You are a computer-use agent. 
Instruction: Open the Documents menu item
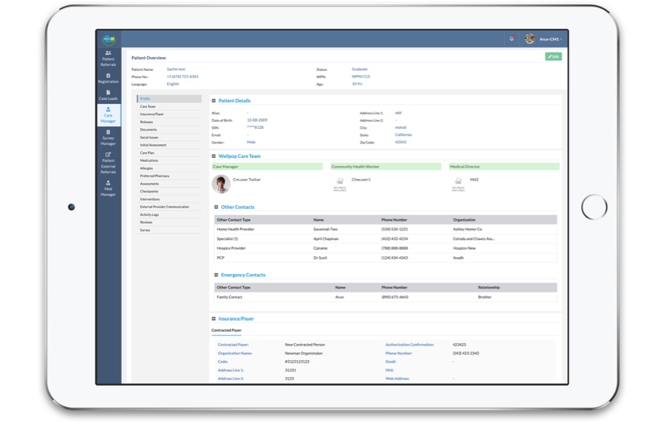point(169,129)
